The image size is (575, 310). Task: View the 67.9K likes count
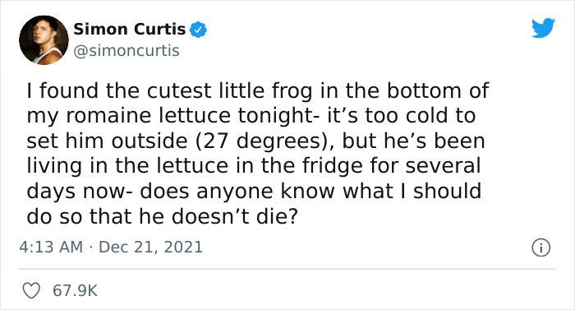pos(76,291)
